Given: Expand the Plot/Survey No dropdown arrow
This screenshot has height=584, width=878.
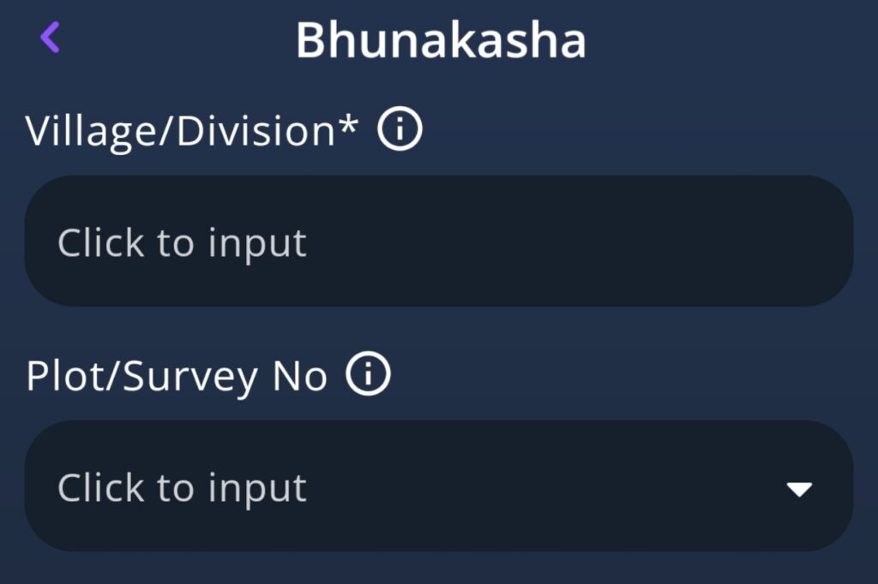Looking at the screenshot, I should tap(799, 489).
